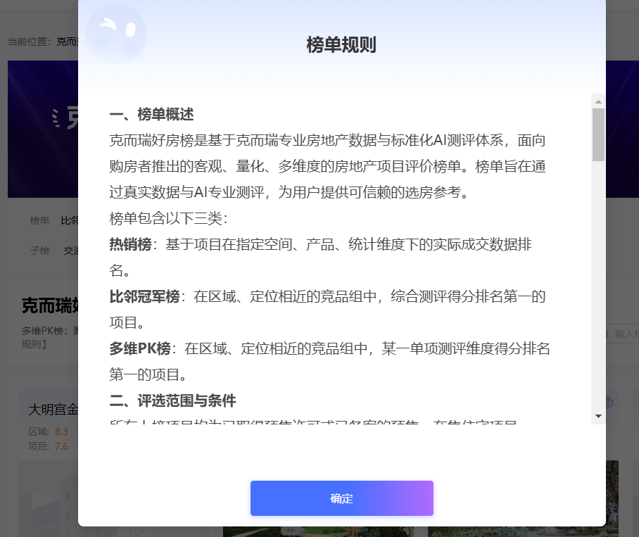Click the 大明宫 project card title behind dialog

(x=53, y=410)
